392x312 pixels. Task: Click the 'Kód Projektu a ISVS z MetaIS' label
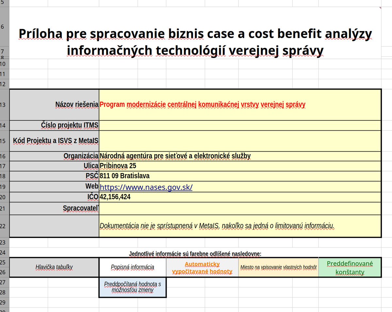54,141
